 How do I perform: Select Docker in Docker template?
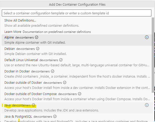(x=77, y=74)
